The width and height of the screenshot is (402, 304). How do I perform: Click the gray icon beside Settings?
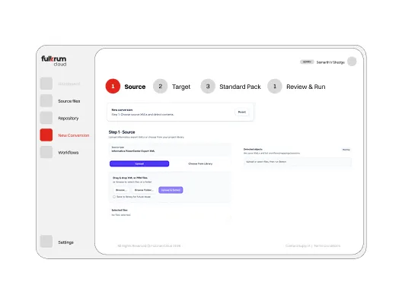click(46, 242)
